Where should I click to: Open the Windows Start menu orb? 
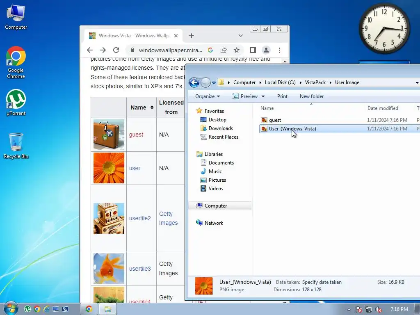click(x=11, y=308)
